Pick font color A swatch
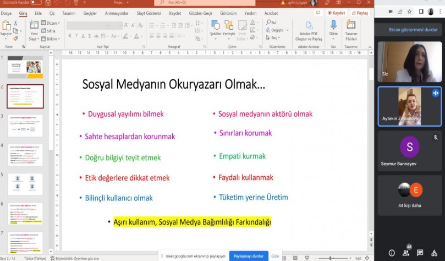 pos(136,36)
